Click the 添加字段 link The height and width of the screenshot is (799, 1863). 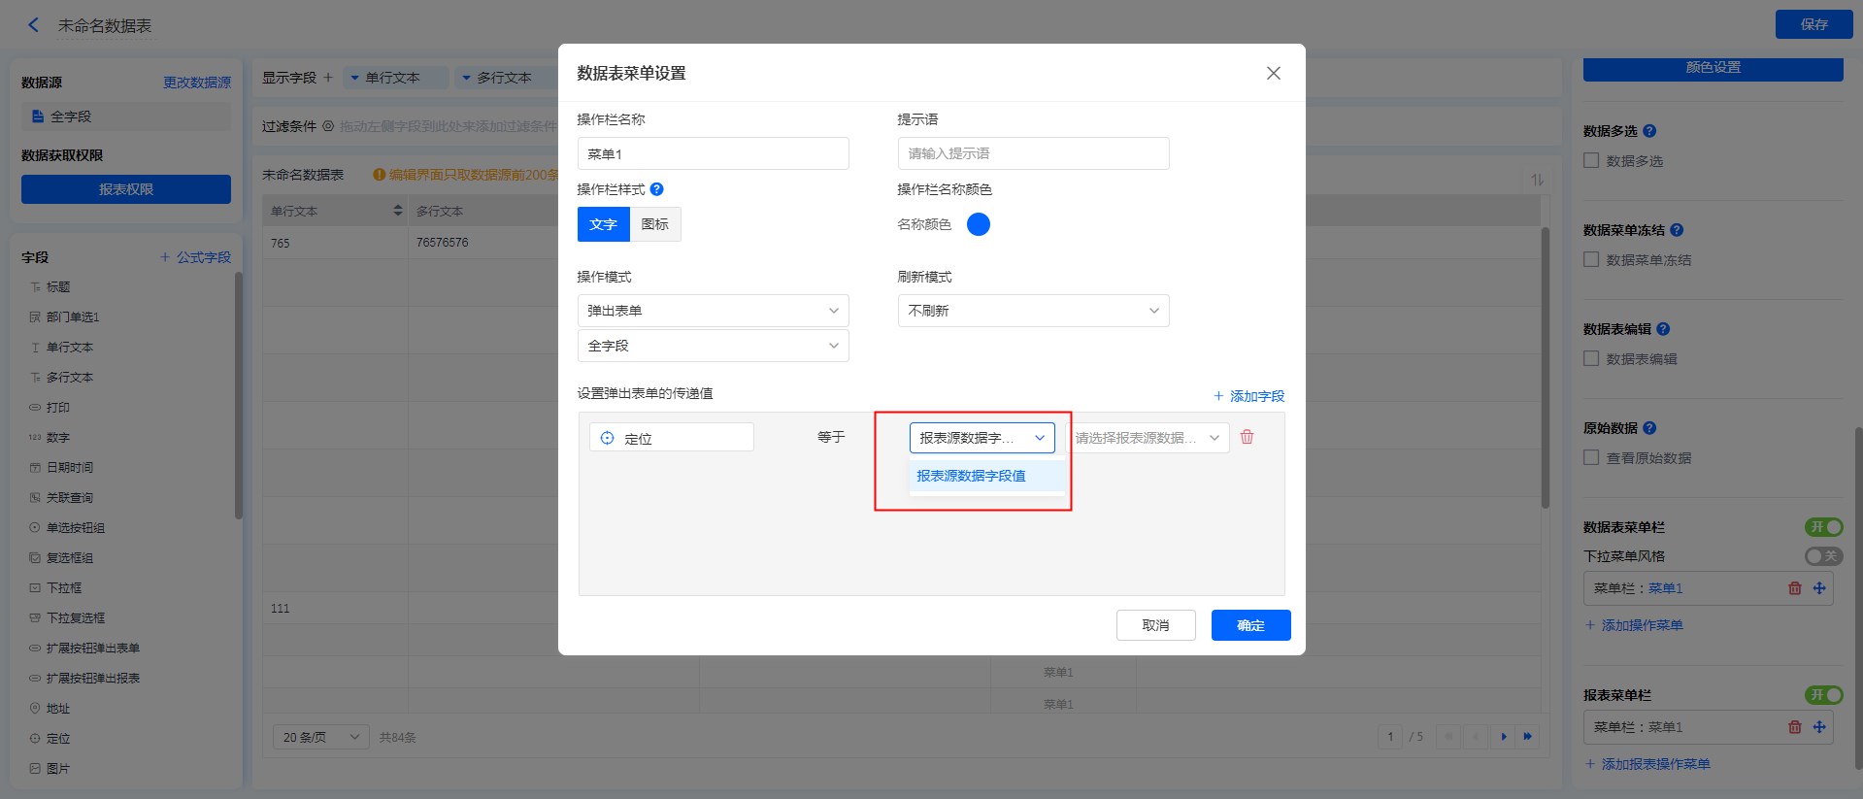click(1248, 396)
